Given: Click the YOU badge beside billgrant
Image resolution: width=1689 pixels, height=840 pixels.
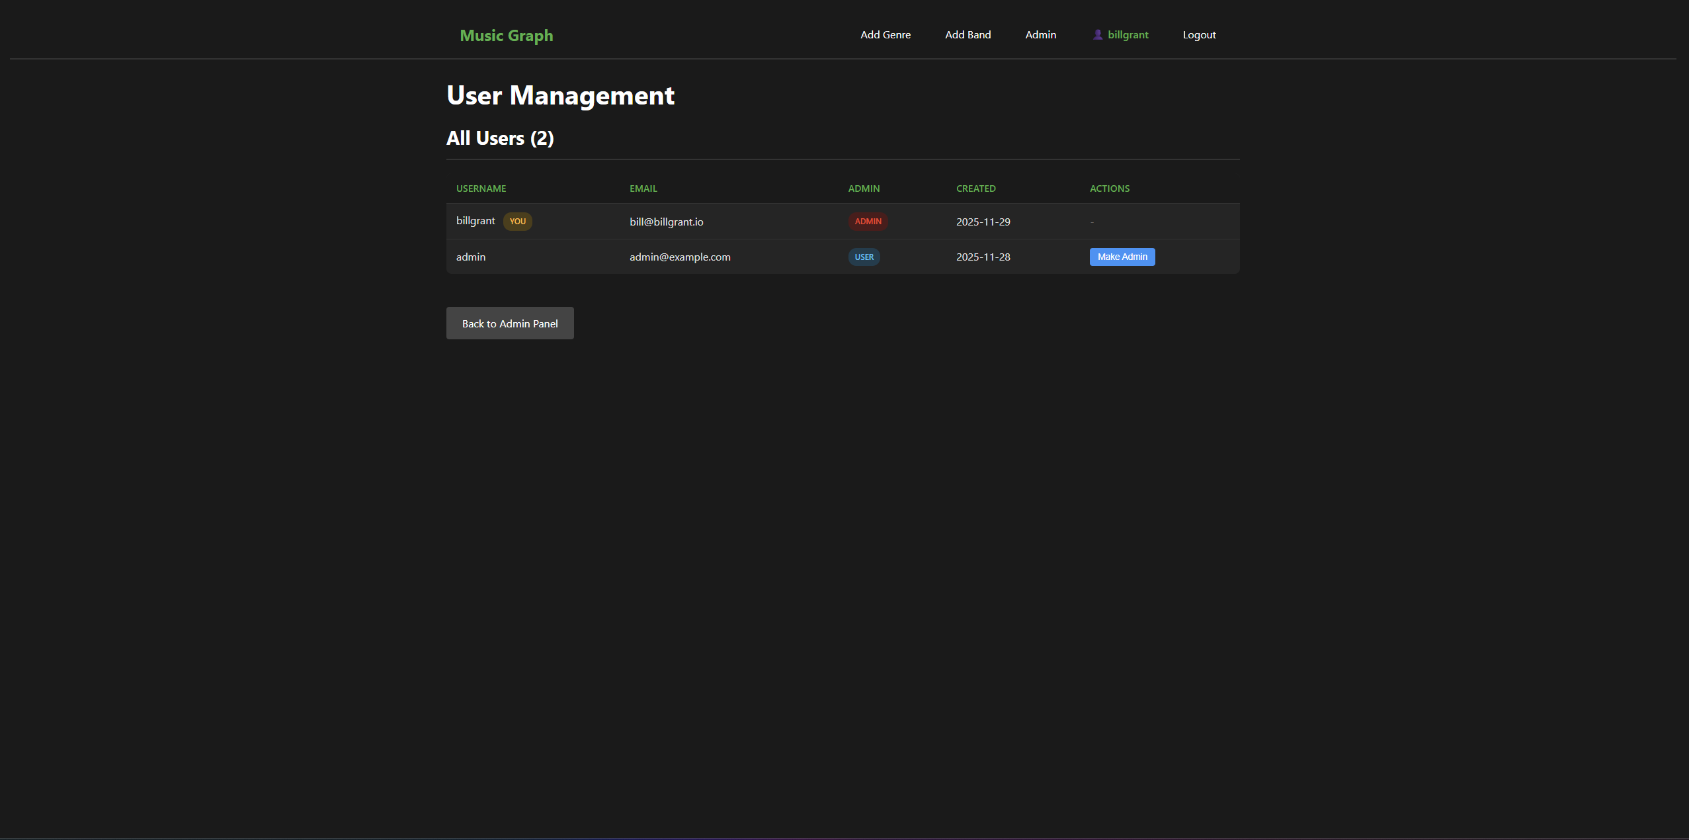Looking at the screenshot, I should coord(518,221).
